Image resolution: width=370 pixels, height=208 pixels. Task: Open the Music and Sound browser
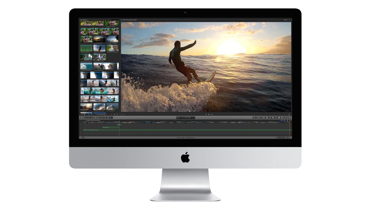point(270,117)
